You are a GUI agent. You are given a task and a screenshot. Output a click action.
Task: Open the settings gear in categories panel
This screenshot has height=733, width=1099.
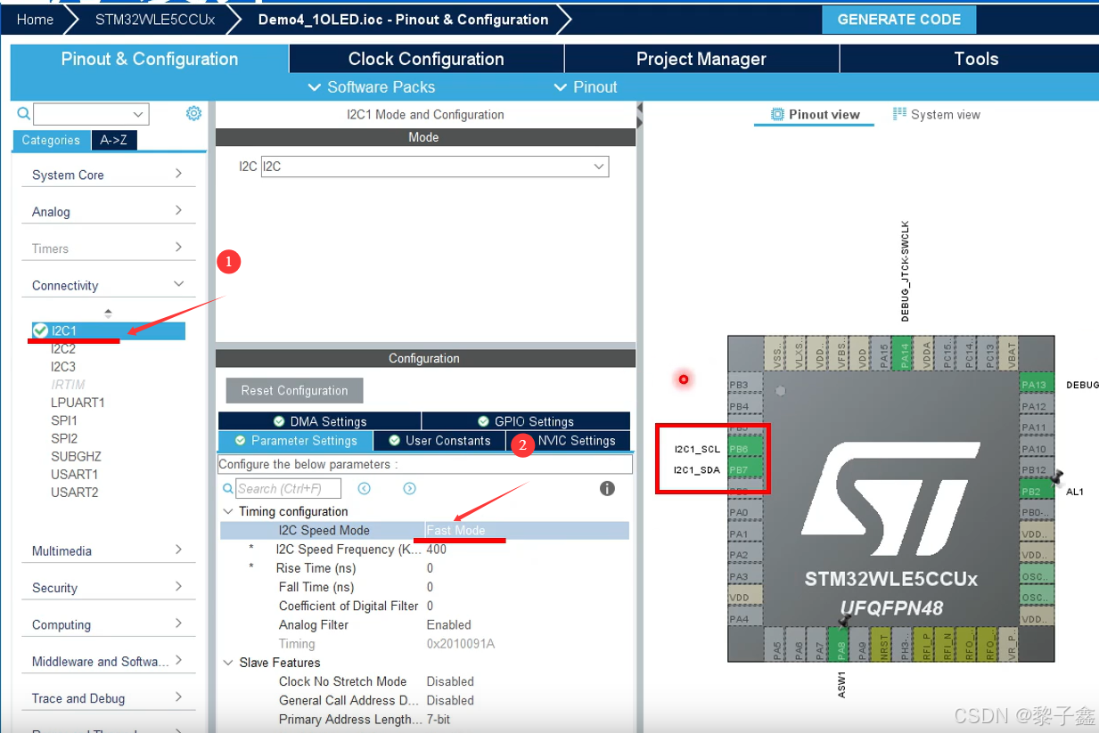click(193, 113)
